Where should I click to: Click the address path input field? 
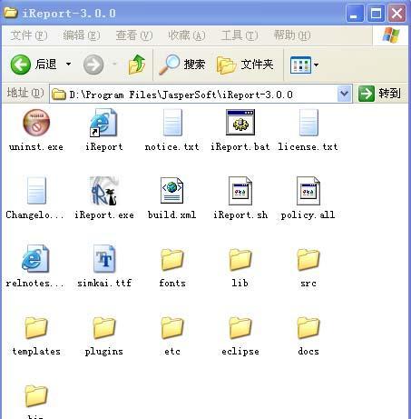coord(201,94)
